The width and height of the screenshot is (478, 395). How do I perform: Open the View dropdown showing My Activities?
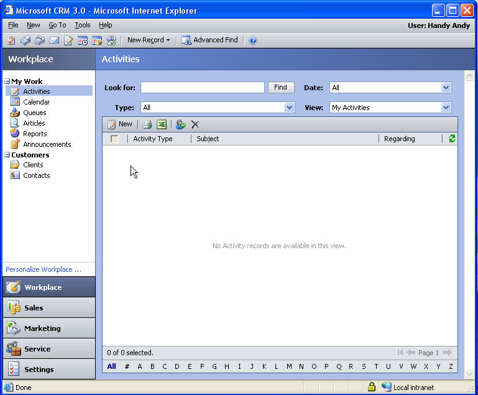(446, 108)
